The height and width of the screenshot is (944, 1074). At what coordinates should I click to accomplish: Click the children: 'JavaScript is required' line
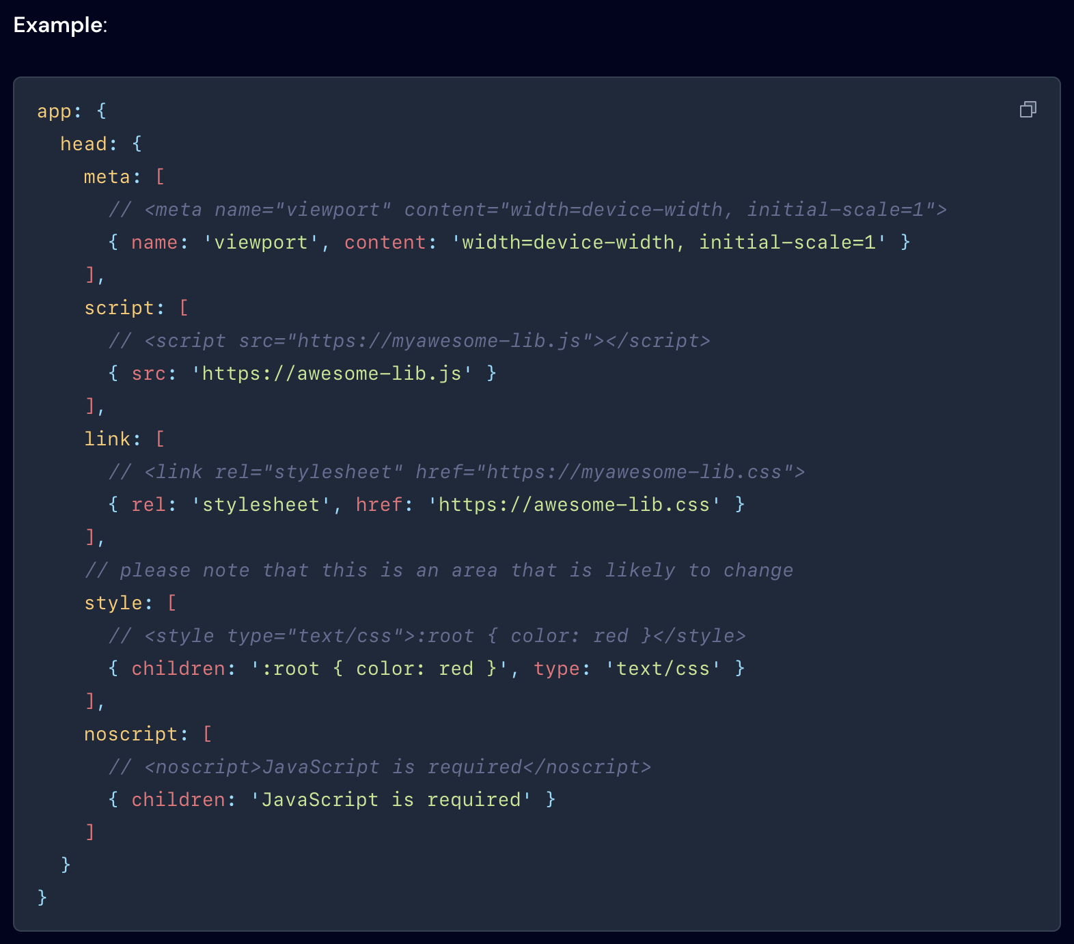pyautogui.click(x=331, y=799)
